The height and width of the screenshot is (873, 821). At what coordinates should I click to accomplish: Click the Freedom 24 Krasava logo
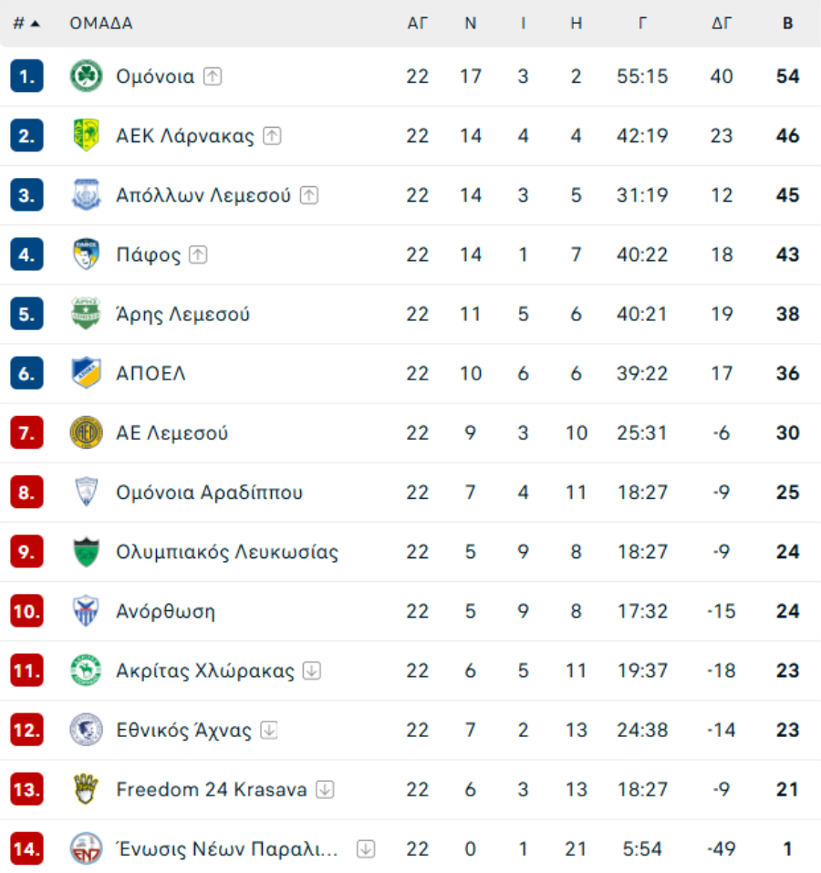pos(86,789)
